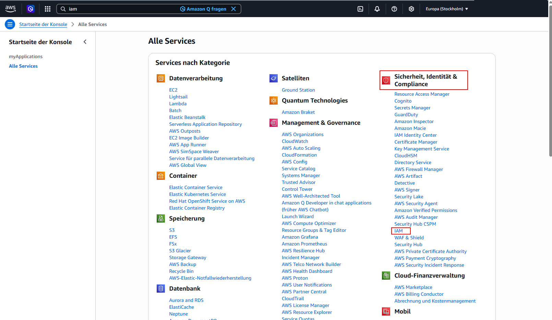Open the Lambda service link
This screenshot has width=552, height=320.
tap(178, 104)
